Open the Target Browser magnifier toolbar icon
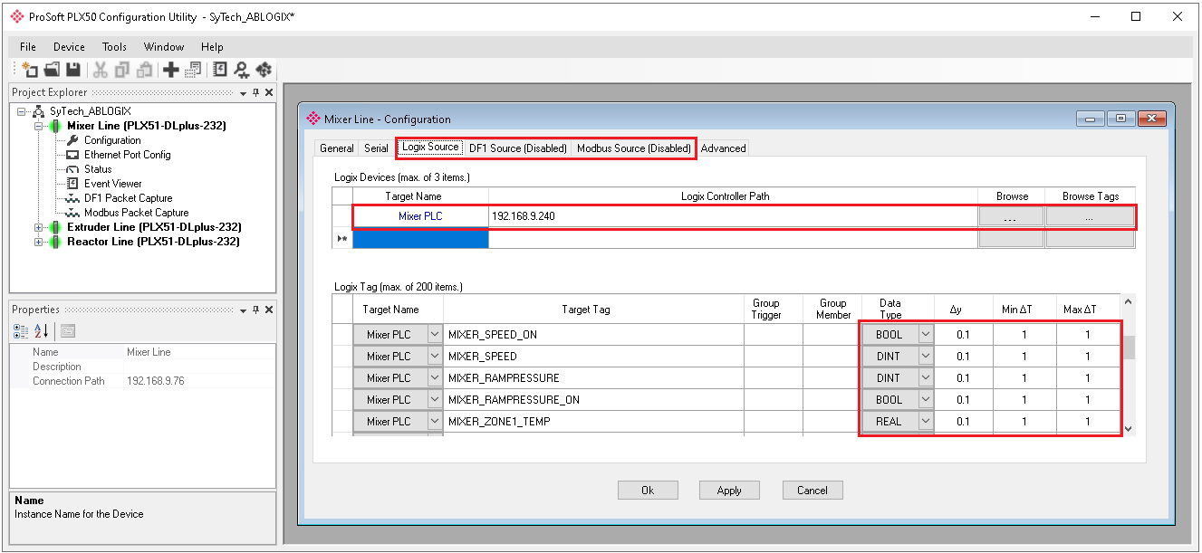The image size is (1202, 553). [x=242, y=70]
